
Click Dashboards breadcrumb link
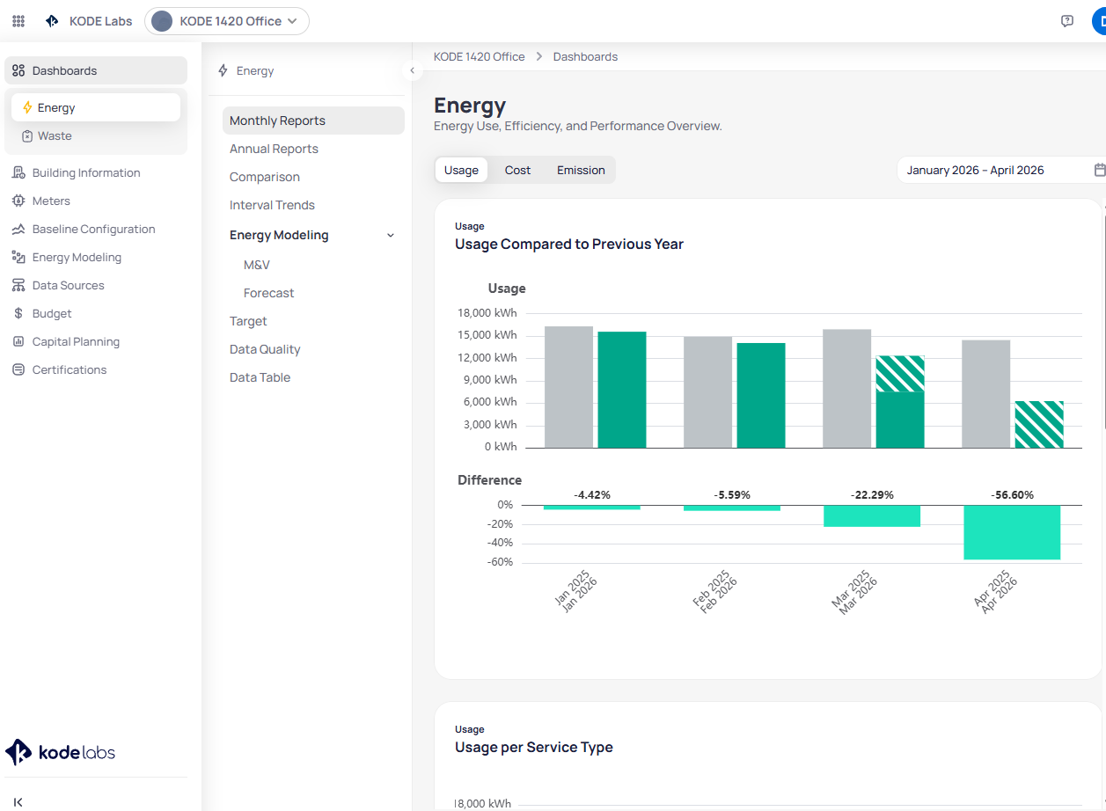[x=585, y=56]
